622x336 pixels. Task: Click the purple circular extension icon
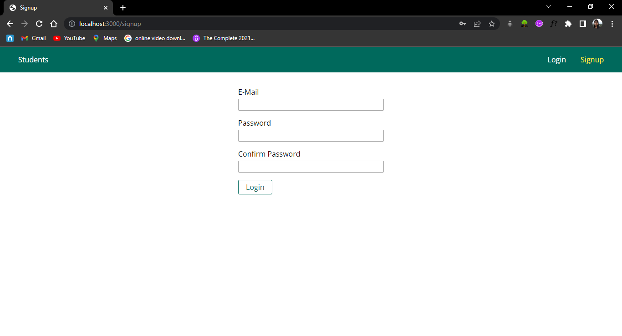[539, 23]
